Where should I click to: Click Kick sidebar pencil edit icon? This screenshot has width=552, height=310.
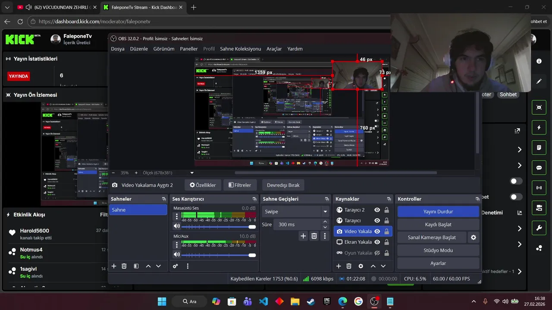pyautogui.click(x=539, y=81)
